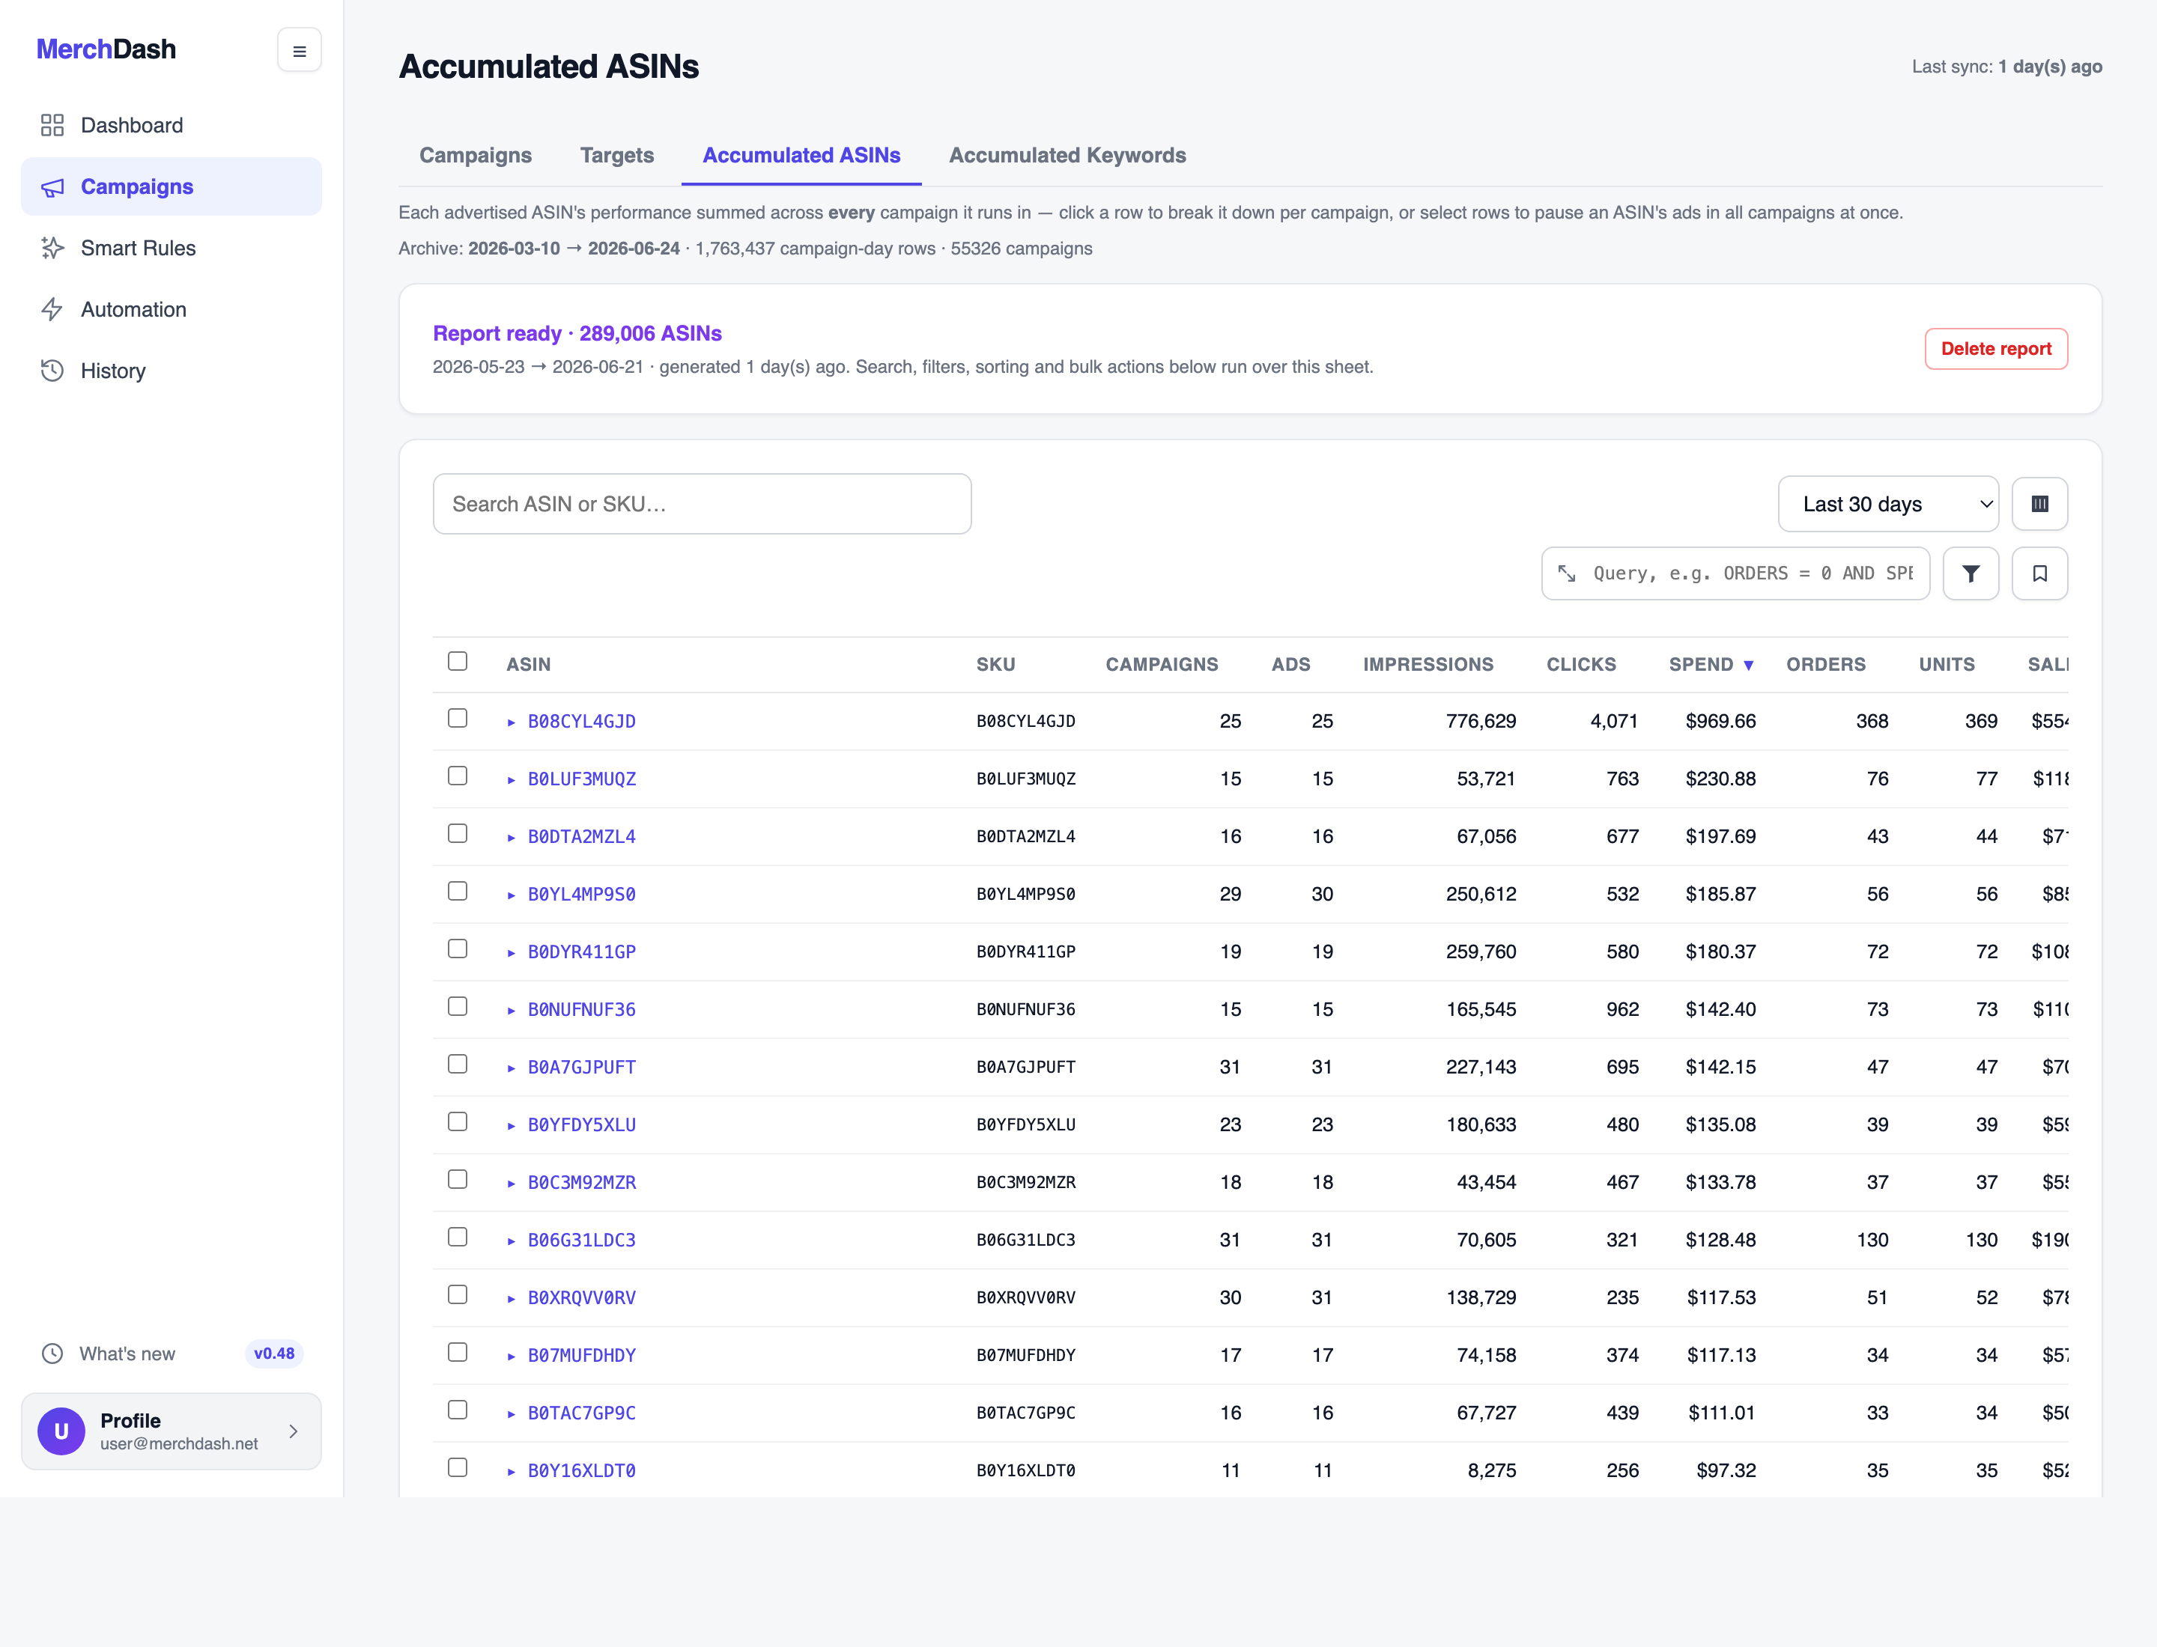Expand the B07MUFDHDY row triangle

[x=511, y=1356]
